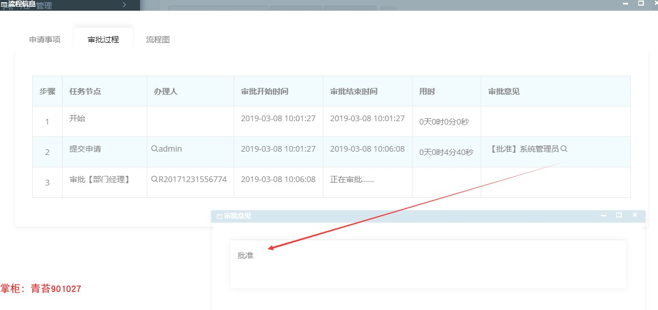Screen dimensions: 658x310
Task: Click the 审批意见 column header
Action: tap(556, 91)
